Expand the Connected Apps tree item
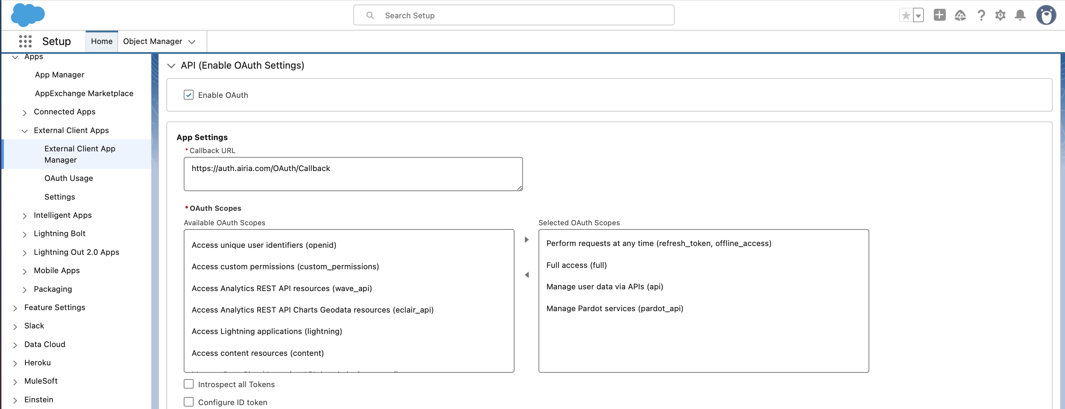The width and height of the screenshot is (1065, 409). coord(25,112)
